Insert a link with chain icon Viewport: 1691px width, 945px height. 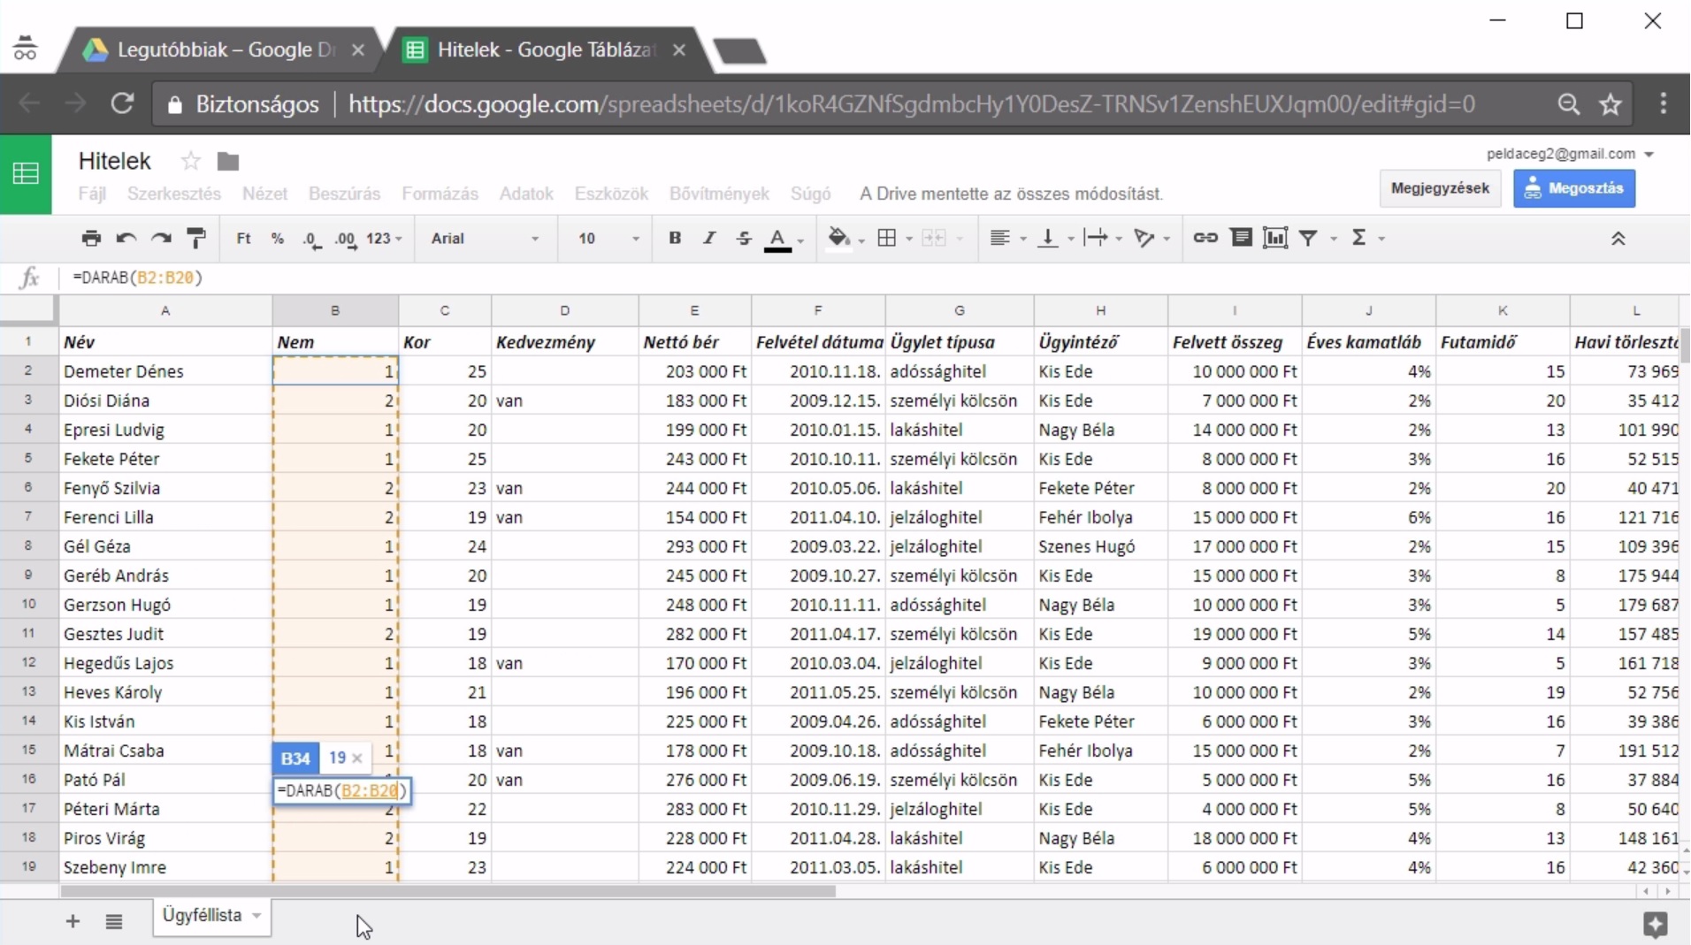pyautogui.click(x=1205, y=238)
